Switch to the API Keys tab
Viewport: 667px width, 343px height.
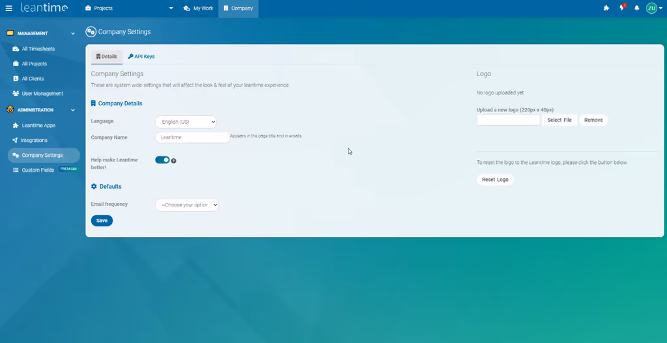coord(141,57)
